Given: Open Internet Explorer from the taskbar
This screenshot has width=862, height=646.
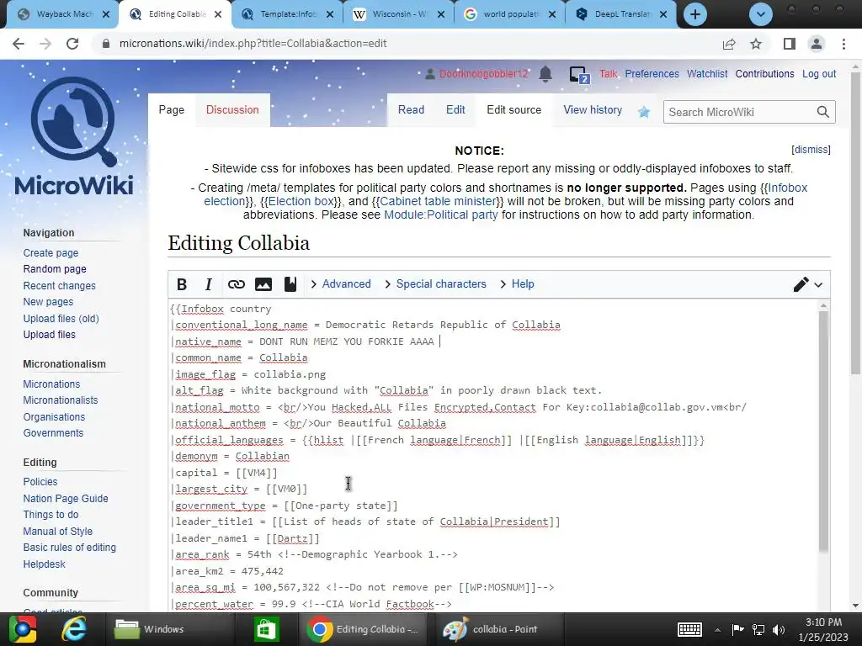Looking at the screenshot, I should tap(74, 629).
